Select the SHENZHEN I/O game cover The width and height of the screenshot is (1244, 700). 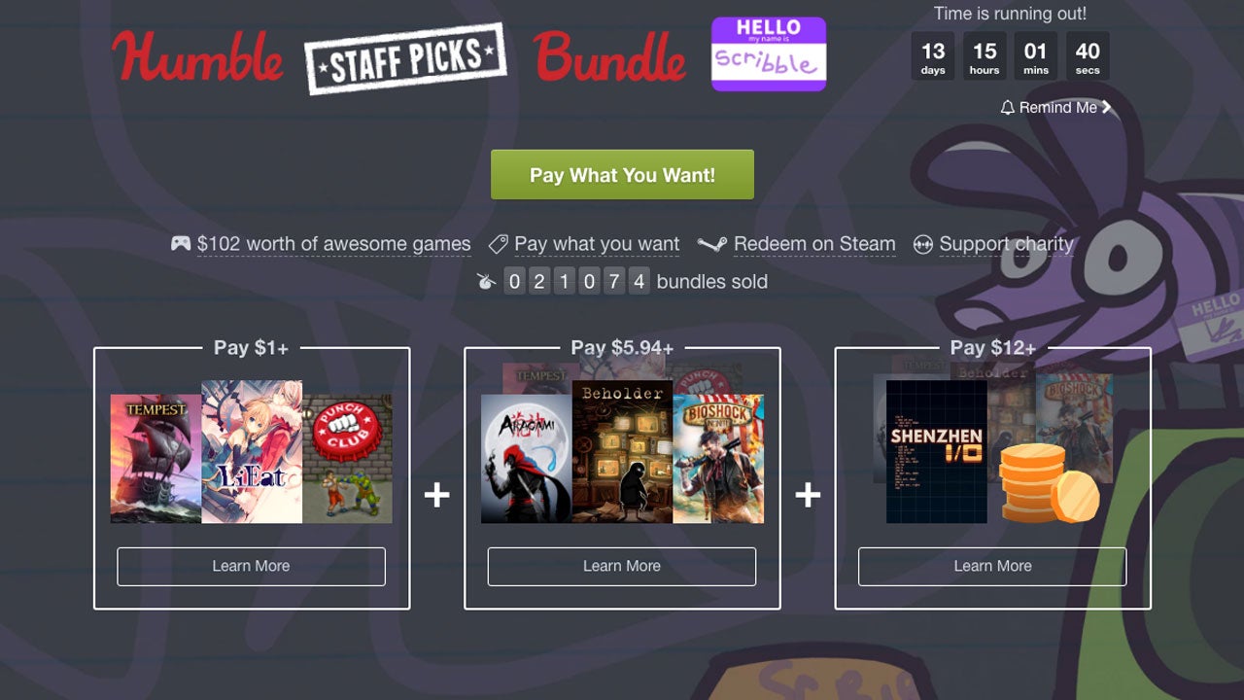click(937, 452)
